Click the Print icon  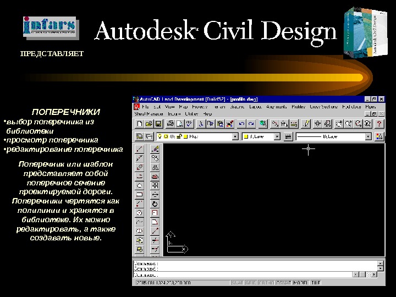170,124
